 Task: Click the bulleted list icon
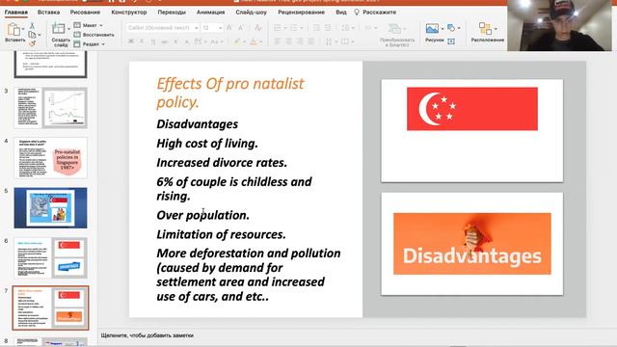[278, 28]
